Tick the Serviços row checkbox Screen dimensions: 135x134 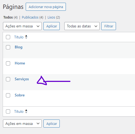point(8,79)
